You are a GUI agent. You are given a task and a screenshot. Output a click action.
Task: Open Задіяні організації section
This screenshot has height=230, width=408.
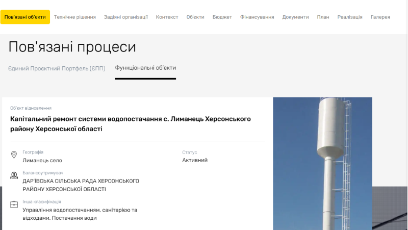(125, 17)
